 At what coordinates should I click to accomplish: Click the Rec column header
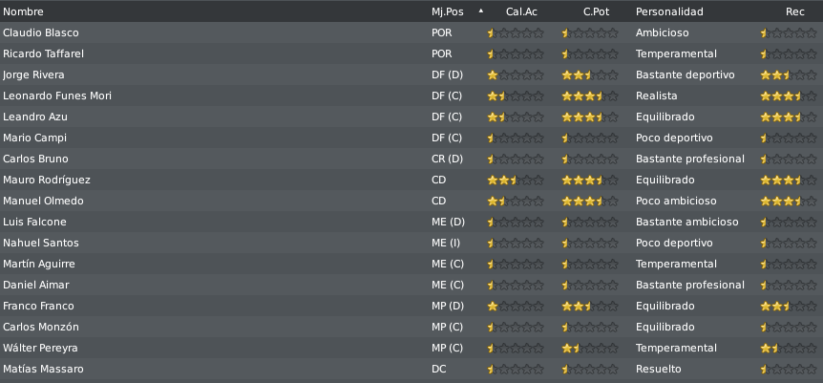794,11
